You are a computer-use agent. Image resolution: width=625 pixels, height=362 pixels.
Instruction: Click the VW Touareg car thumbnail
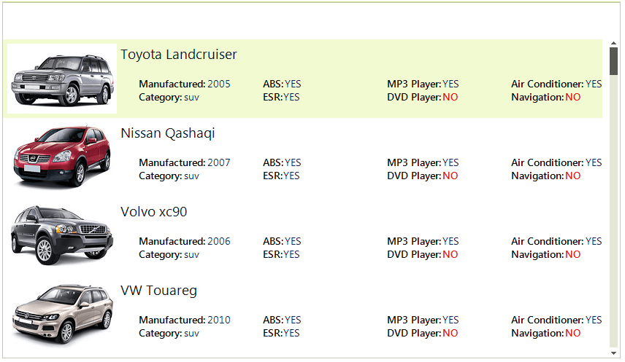[x=62, y=314]
